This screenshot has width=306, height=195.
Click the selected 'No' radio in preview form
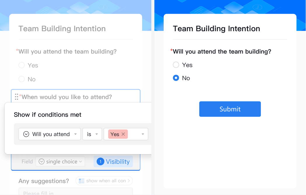pyautogui.click(x=176, y=78)
